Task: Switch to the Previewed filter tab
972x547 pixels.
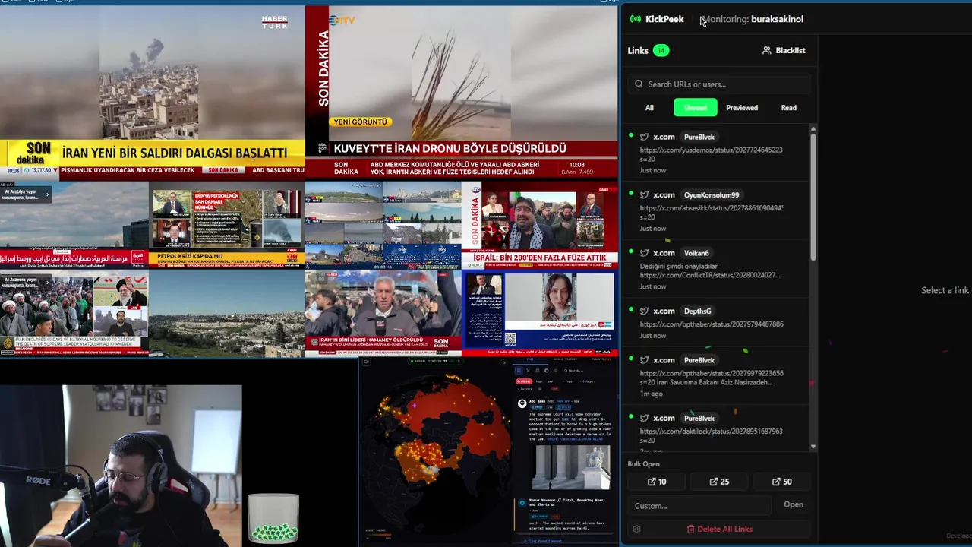Action: (742, 108)
